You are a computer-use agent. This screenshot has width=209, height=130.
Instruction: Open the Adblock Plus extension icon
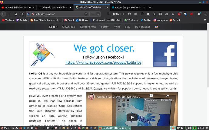click(x=179, y=14)
